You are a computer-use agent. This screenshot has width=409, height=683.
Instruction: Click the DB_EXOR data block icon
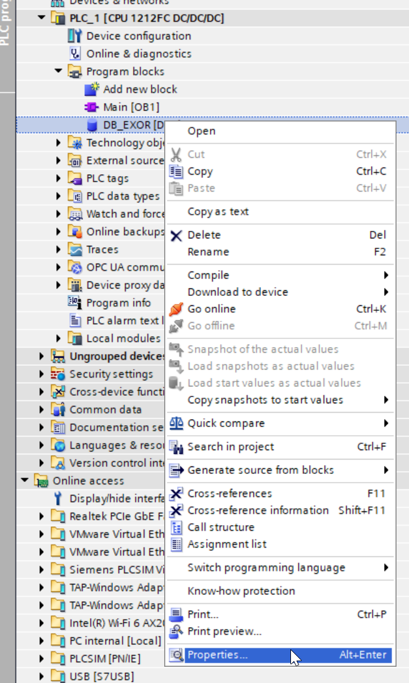click(x=92, y=125)
